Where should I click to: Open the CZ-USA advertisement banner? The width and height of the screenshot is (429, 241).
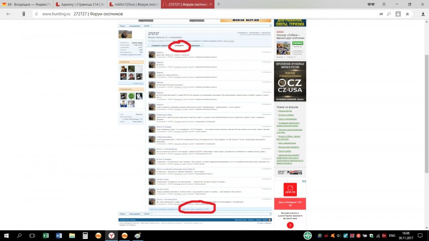[x=290, y=81]
